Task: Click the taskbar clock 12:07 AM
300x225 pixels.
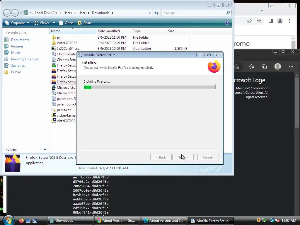Action: (x=289, y=220)
